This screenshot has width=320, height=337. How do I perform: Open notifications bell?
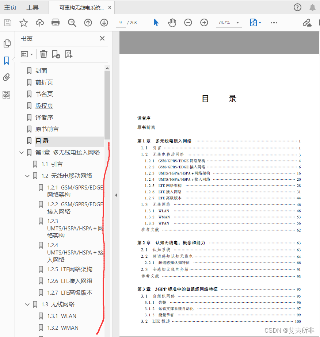pyautogui.click(x=312, y=7)
